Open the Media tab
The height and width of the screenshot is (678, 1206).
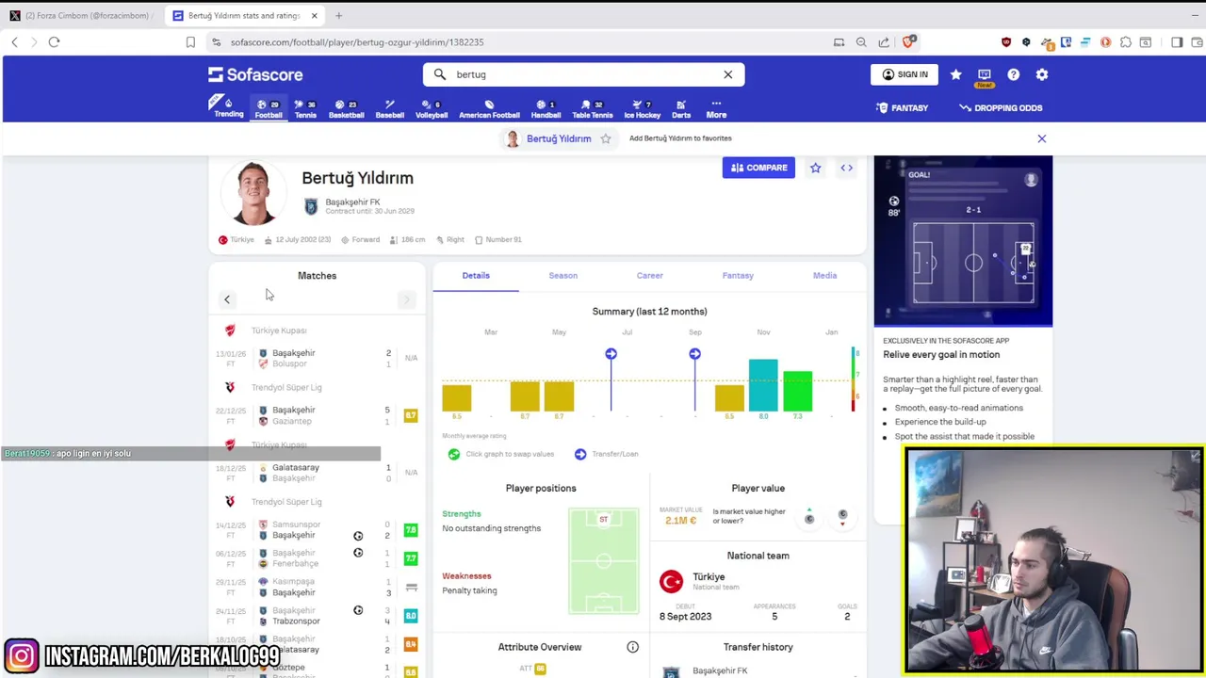[x=824, y=275]
